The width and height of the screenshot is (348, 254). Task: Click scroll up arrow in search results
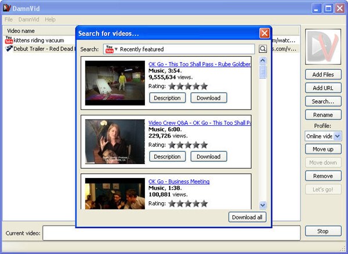click(x=263, y=60)
